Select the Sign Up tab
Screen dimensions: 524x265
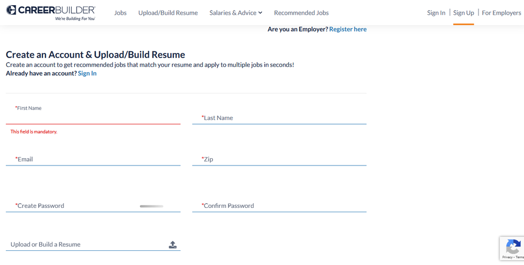click(x=464, y=13)
